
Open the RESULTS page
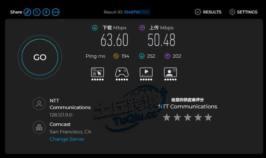208,12
